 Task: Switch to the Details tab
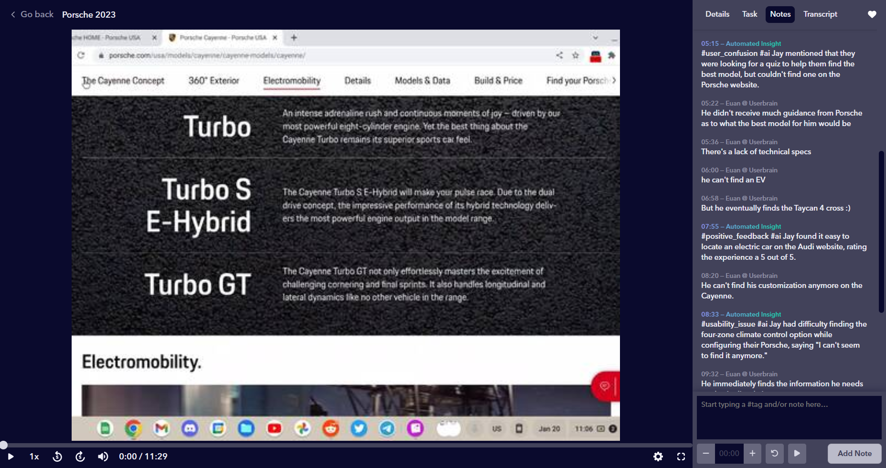(717, 14)
